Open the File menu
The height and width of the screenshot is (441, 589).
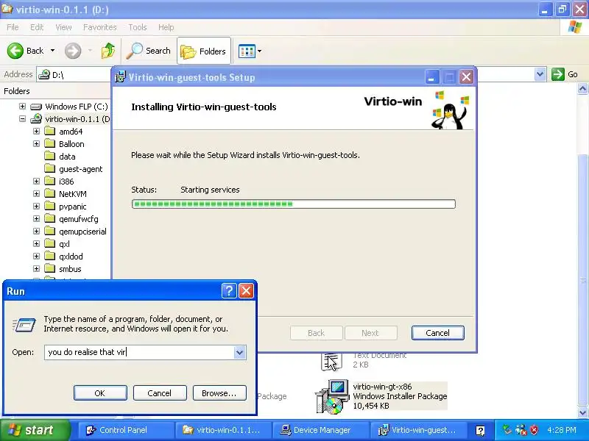point(13,27)
